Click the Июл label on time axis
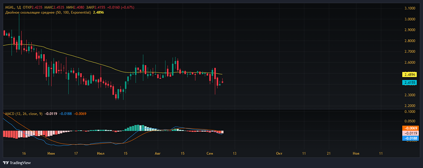This screenshot has width=423, height=168. [100, 154]
